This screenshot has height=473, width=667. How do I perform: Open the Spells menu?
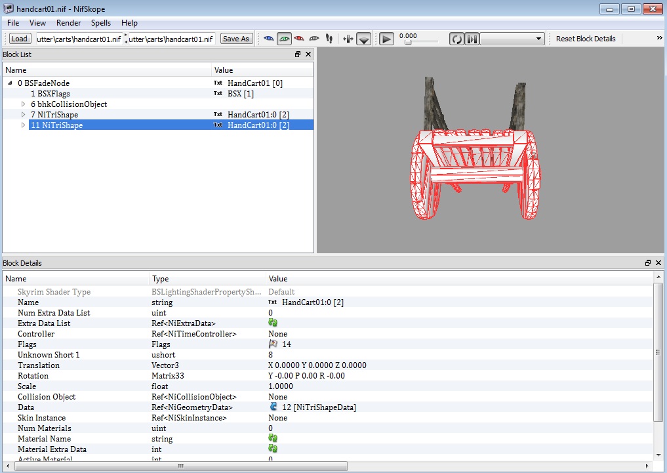click(x=101, y=23)
